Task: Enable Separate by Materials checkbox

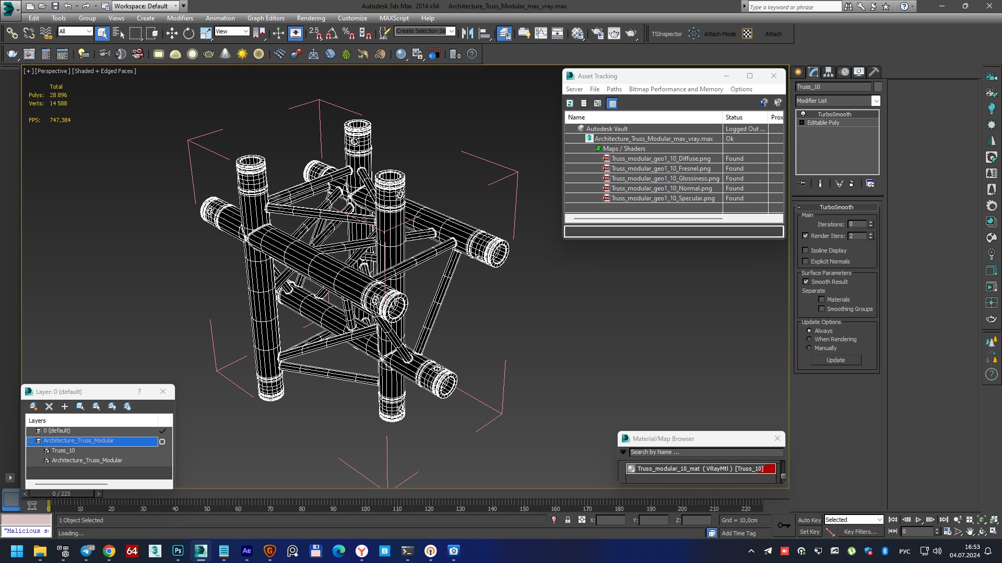Action: pyautogui.click(x=821, y=300)
